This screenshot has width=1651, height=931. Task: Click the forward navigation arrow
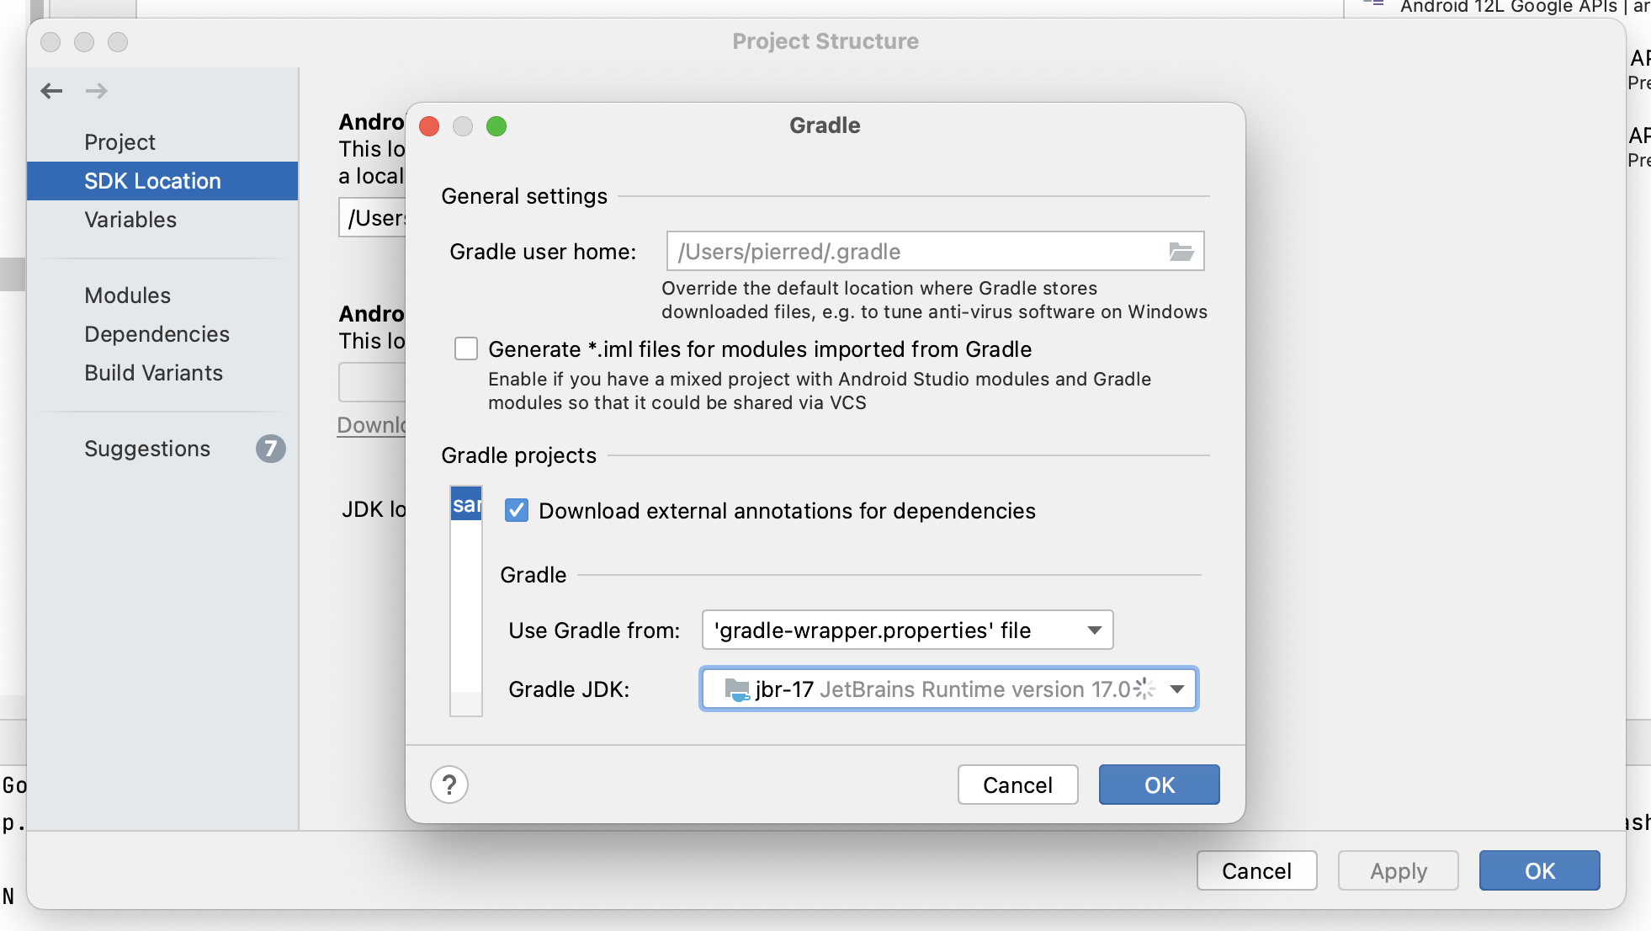[x=98, y=91]
